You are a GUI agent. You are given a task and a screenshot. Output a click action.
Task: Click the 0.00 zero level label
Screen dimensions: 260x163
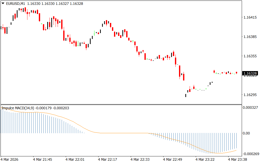(247, 133)
